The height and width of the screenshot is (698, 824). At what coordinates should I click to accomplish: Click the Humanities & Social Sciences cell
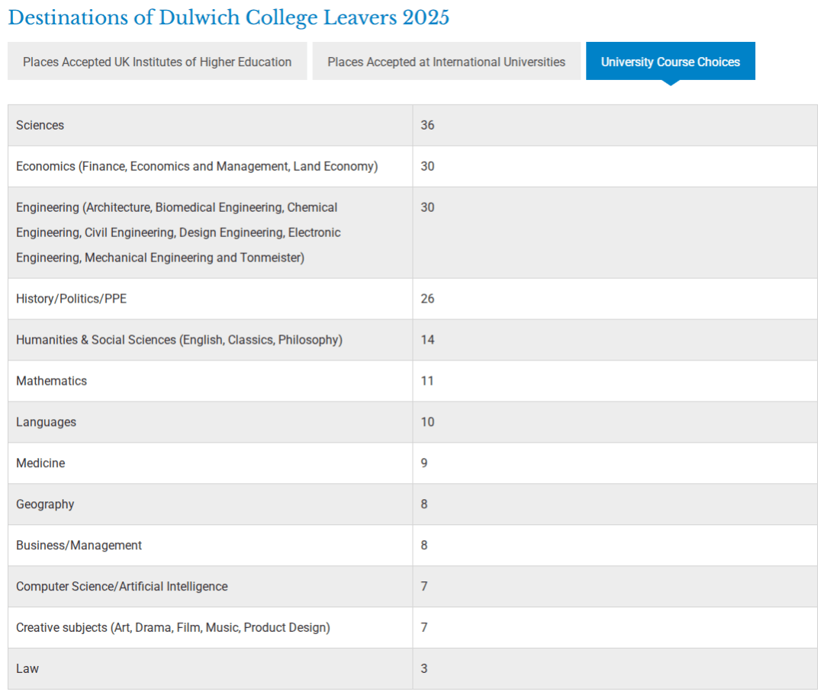(179, 340)
